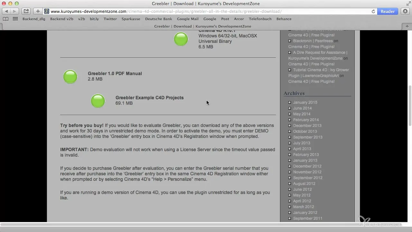
Task: Click green download button for Universal Binary
Action: point(181,39)
